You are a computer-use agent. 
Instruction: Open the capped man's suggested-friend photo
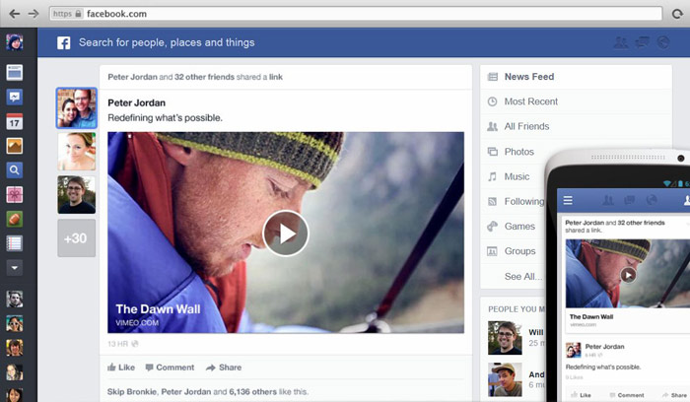(505, 379)
